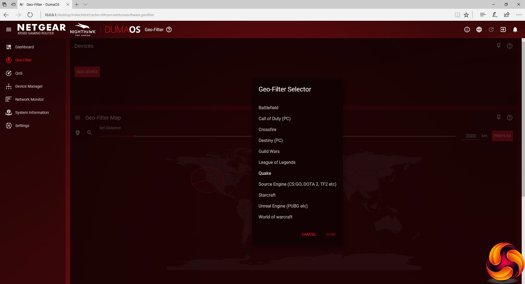Open browser Hub favorites list icon
Viewport: 525px width, 284px height.
(483, 15)
